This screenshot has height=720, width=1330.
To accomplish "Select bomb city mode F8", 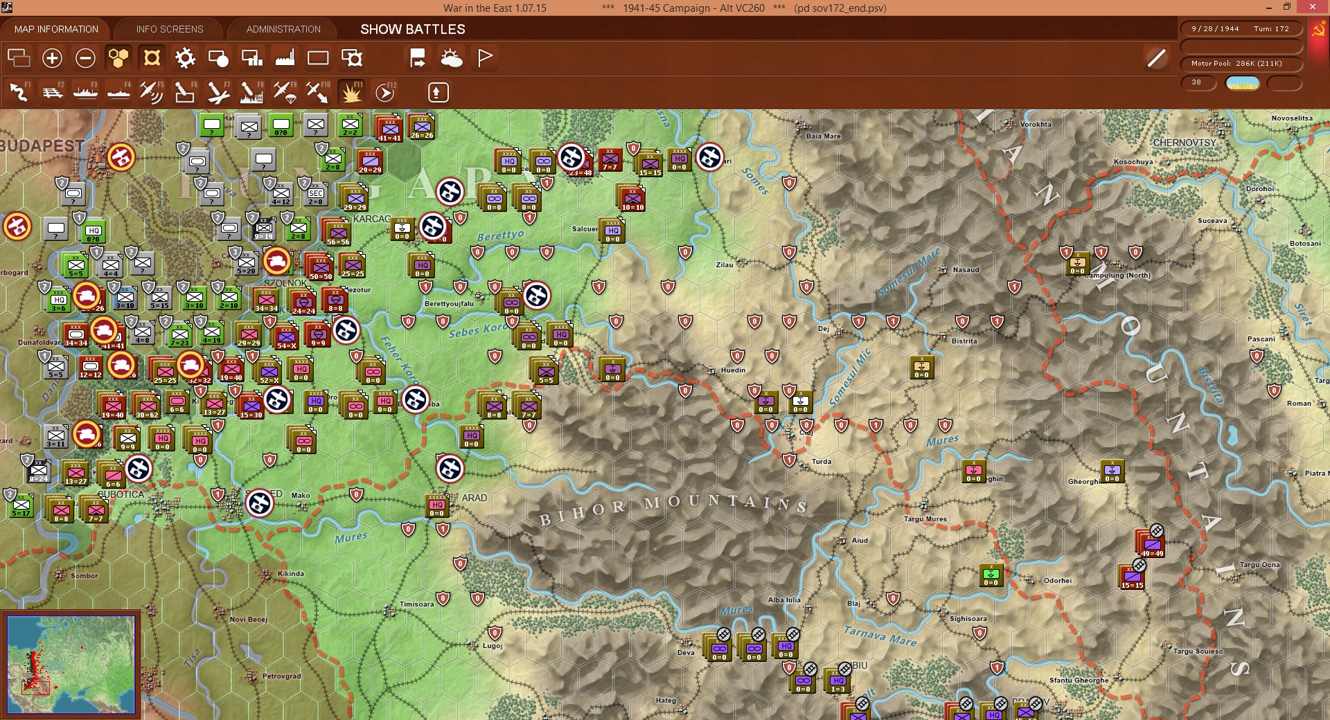I will tap(251, 92).
